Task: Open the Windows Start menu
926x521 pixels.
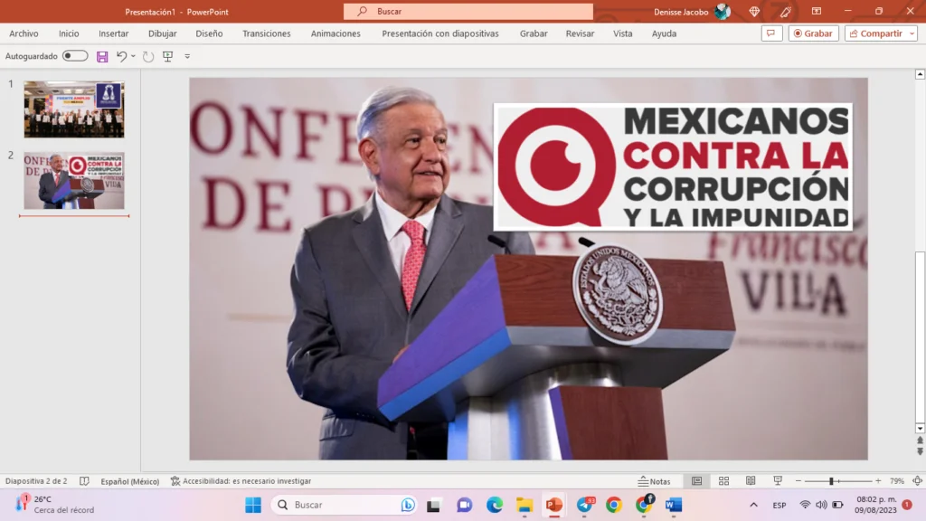Action: pos(253,505)
